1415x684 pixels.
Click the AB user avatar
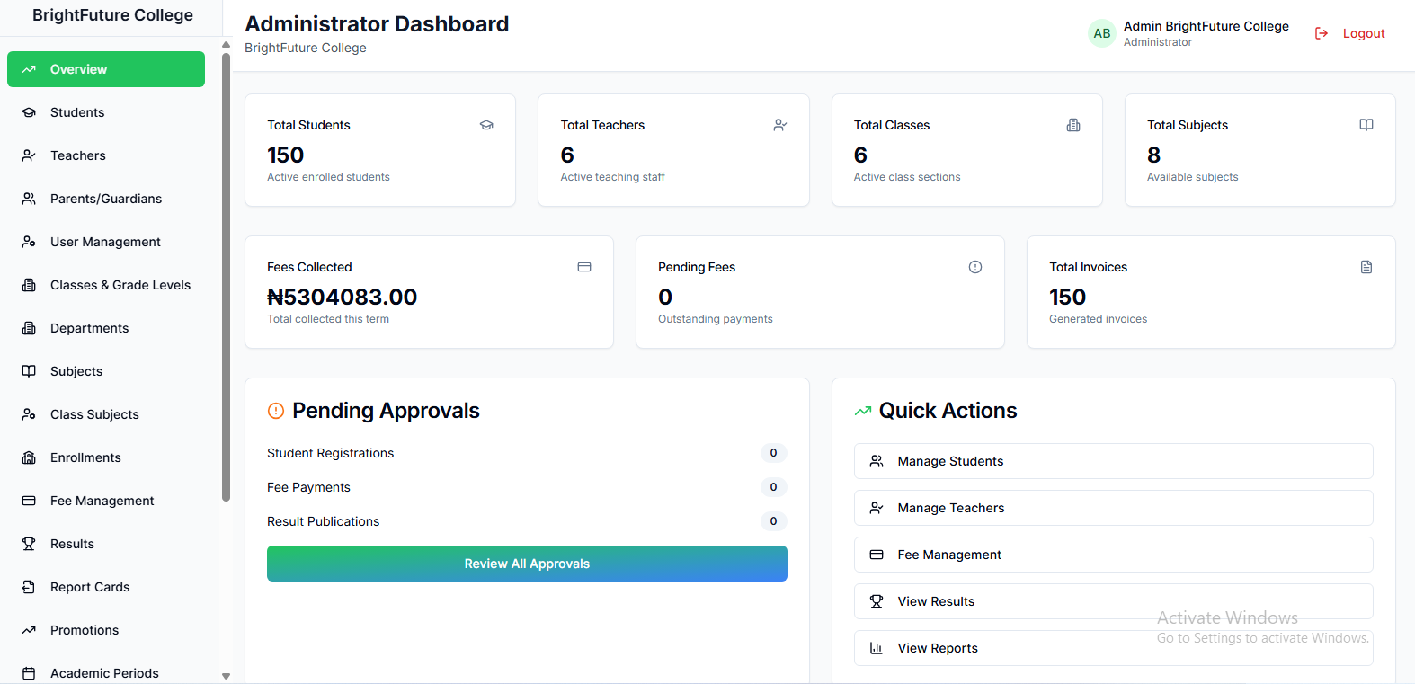(x=1102, y=33)
